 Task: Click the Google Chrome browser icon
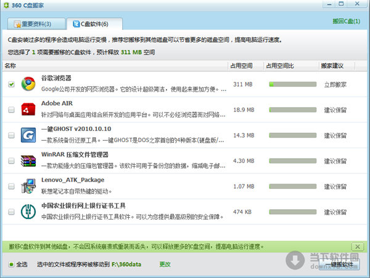click(28, 84)
